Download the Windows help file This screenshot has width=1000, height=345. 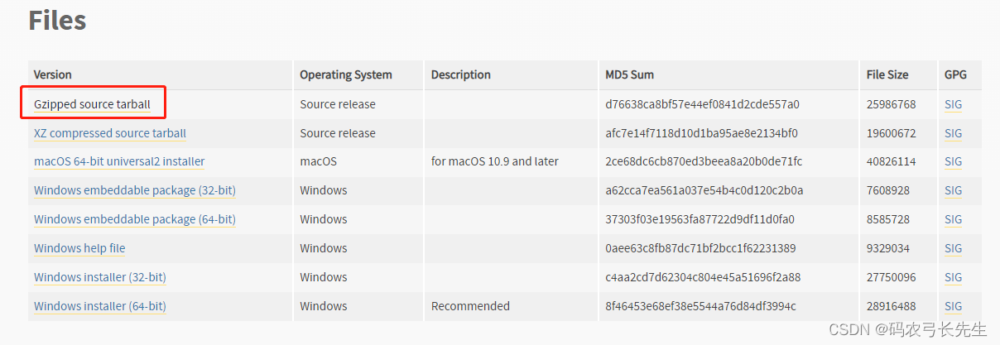tap(79, 248)
